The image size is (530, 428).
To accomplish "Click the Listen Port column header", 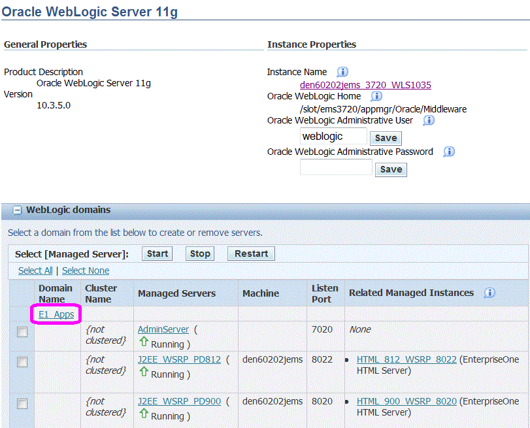I will 325,294.
